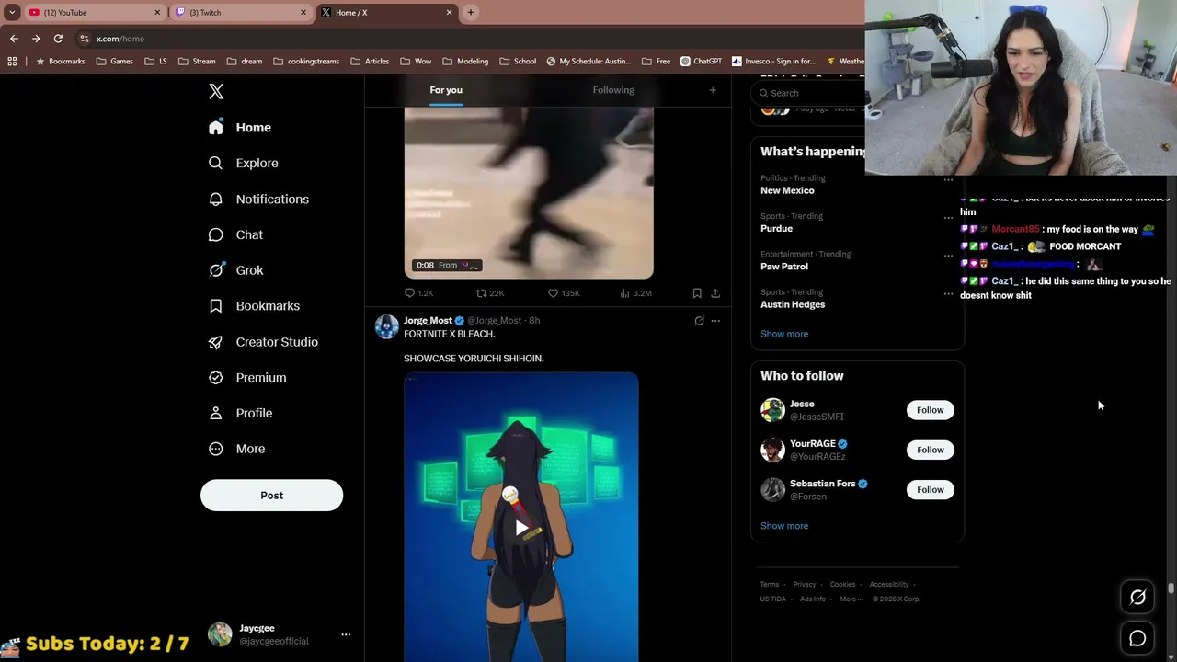Screen dimensions: 1177x662
Task: Like the post with 135K likes
Action: [x=564, y=293]
